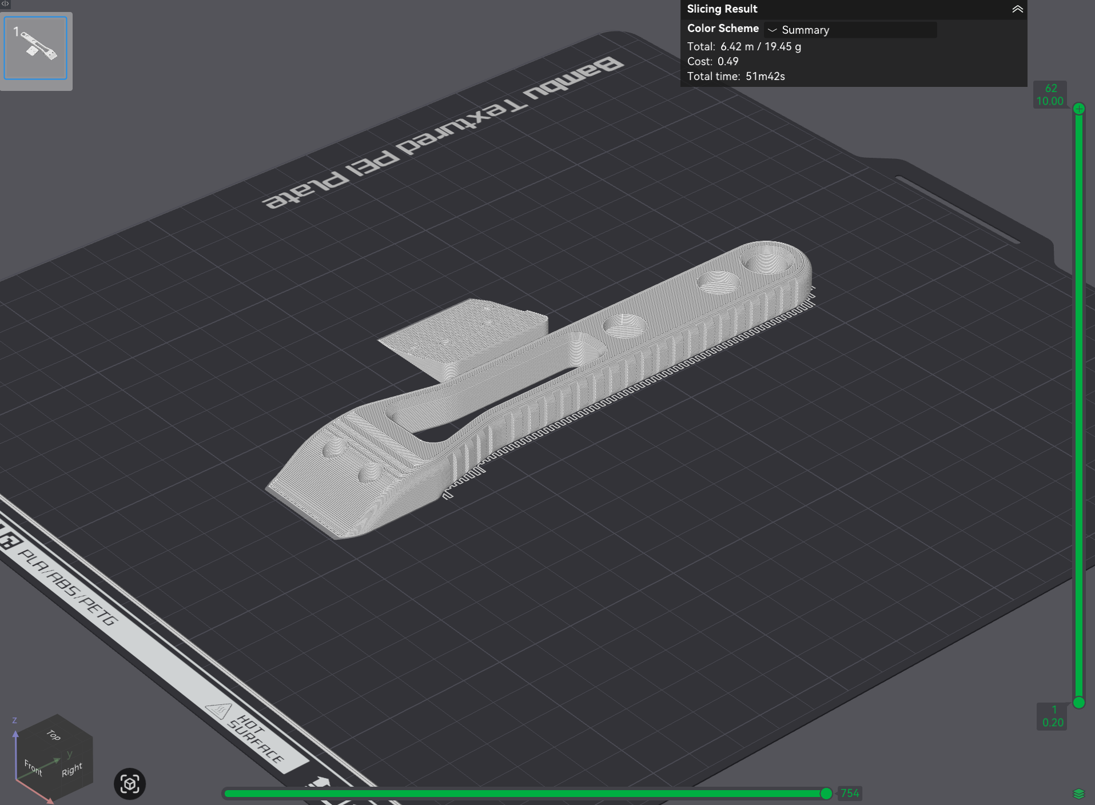Open the Color Scheme Summary dropdown
The width and height of the screenshot is (1095, 805).
click(850, 30)
